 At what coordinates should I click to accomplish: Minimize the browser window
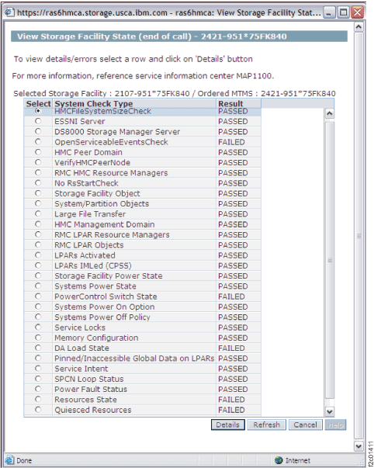pos(329,12)
